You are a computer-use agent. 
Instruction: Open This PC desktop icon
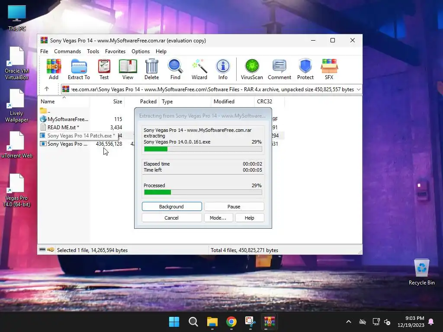click(17, 18)
